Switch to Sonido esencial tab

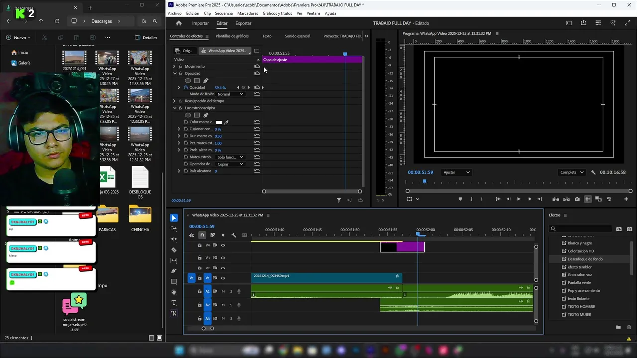click(297, 36)
